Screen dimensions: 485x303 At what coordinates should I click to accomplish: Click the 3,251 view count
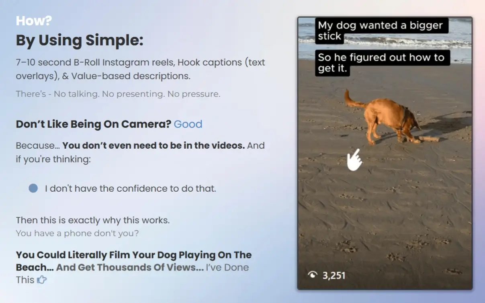point(334,275)
